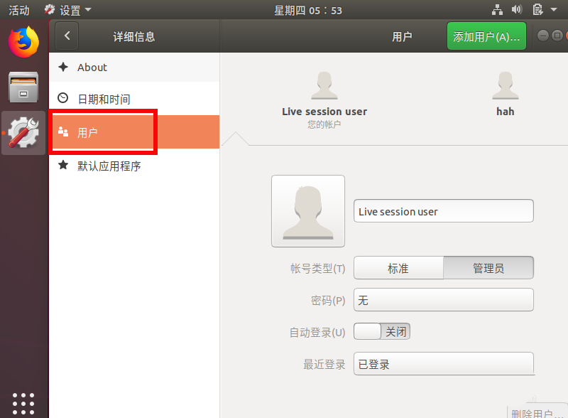The height and width of the screenshot is (418, 568).
Task: Set account type to 管理员
Action: 488,268
